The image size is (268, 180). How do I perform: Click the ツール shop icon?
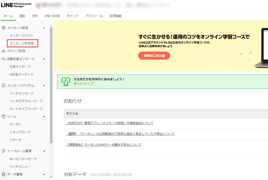(3, 117)
